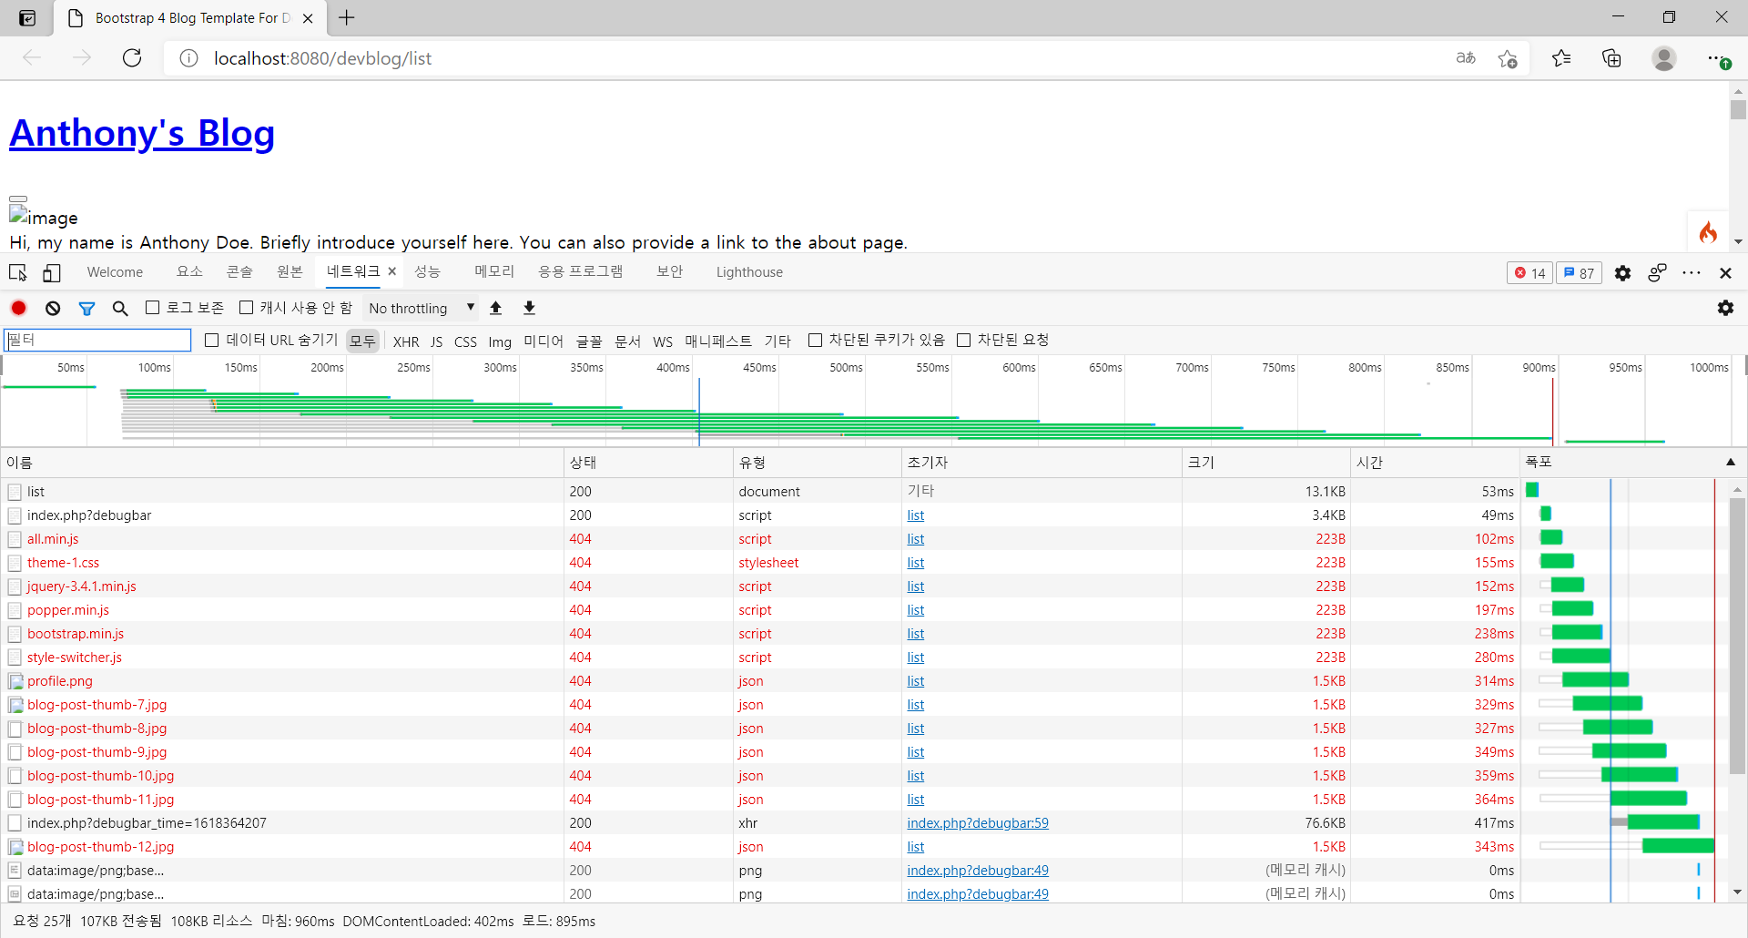
Task: Switch to the Performance tab
Action: (427, 272)
